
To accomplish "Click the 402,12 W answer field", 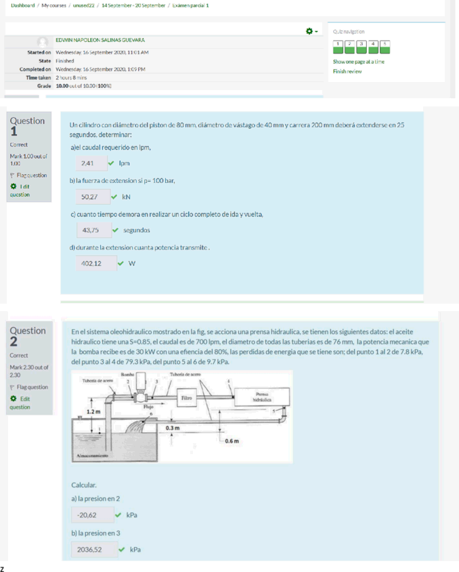I will (96, 264).
